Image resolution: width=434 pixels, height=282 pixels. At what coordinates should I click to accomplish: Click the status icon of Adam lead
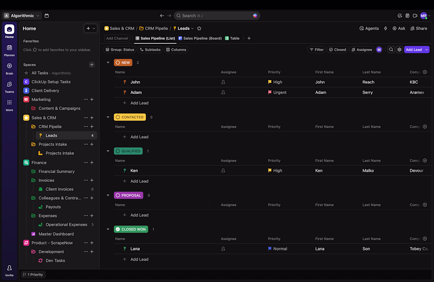click(125, 92)
